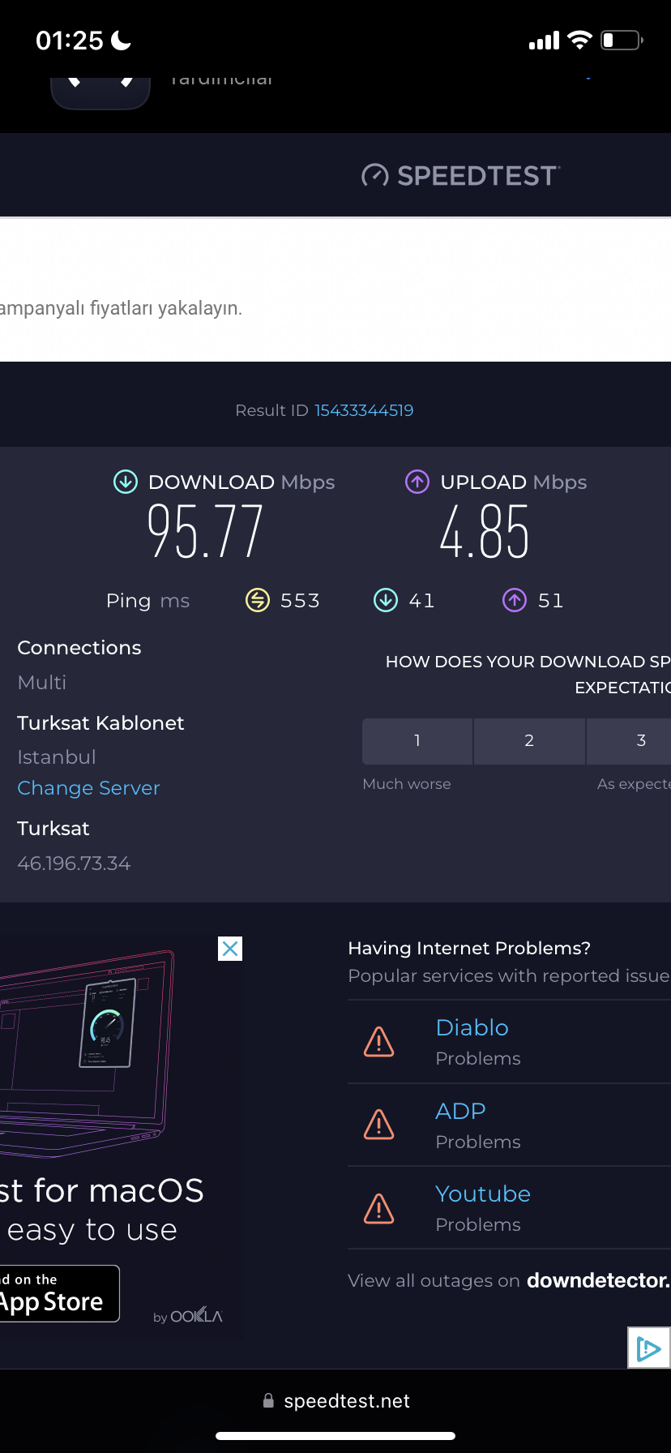Close the macOS app advertisement
Image resolution: width=671 pixels, height=1453 pixels.
pyautogui.click(x=230, y=949)
